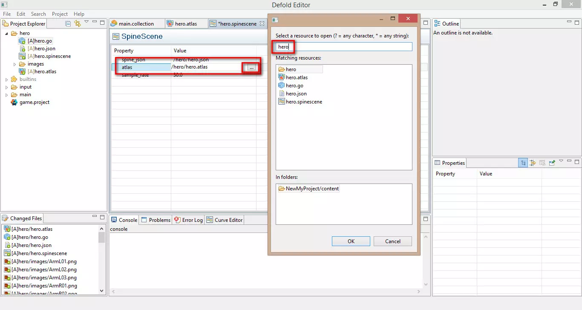The image size is (582, 310).
Task: Click OK in resource dialog
Action: (351, 241)
